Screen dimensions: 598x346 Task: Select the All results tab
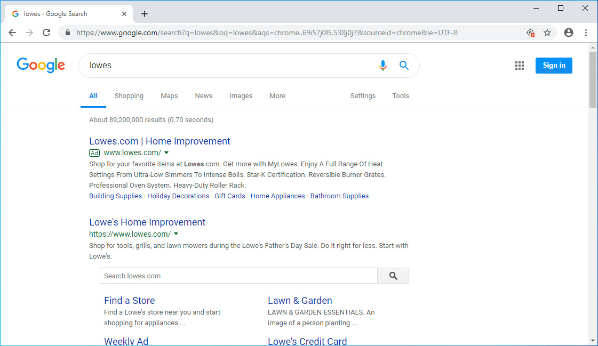93,96
